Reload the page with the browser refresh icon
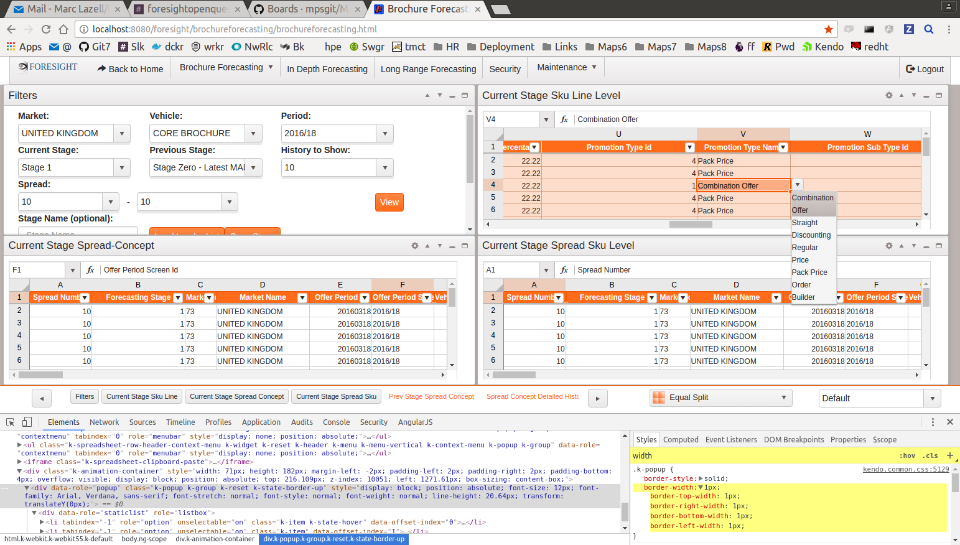Screen dimensions: 960x545 click(x=46, y=29)
